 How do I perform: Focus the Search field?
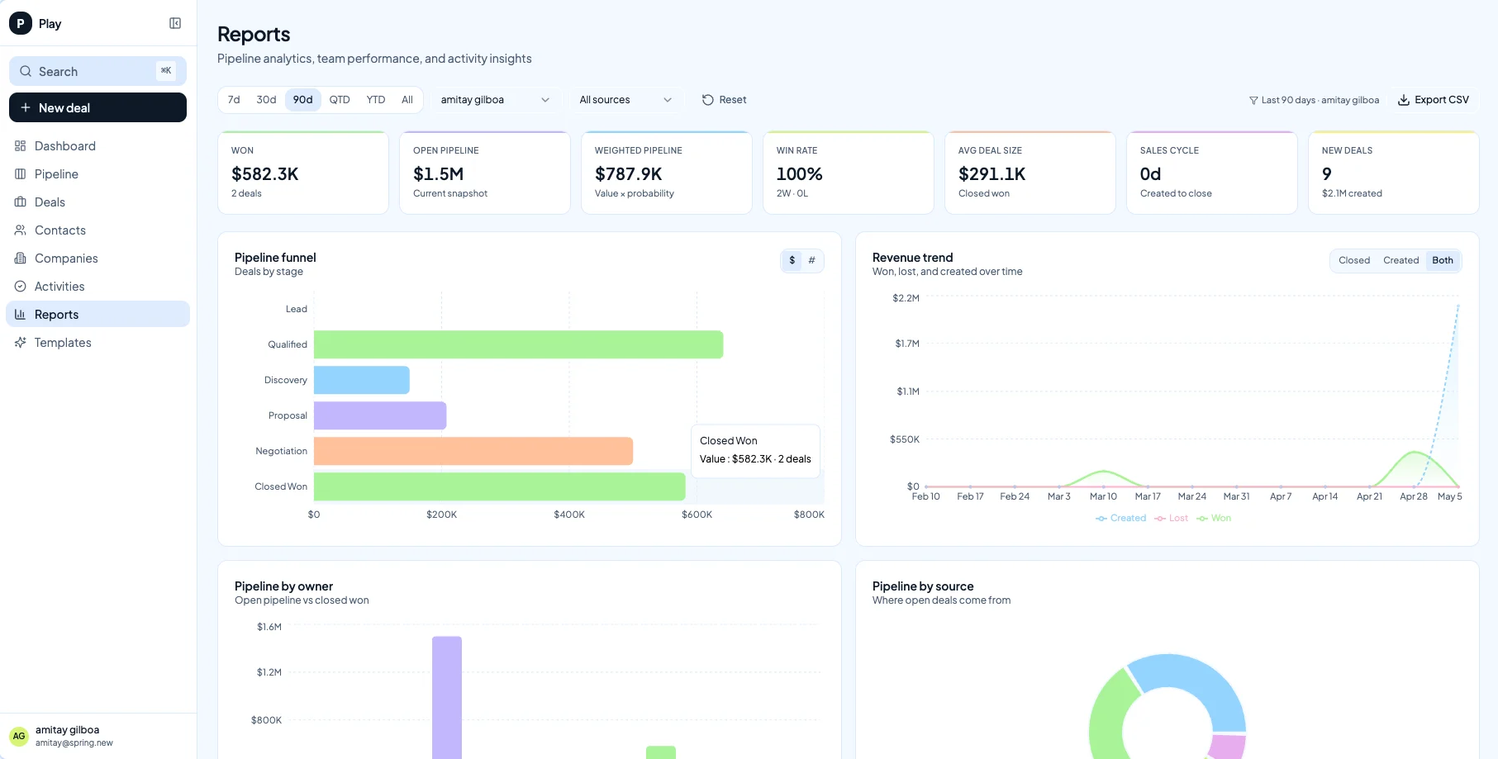click(97, 71)
